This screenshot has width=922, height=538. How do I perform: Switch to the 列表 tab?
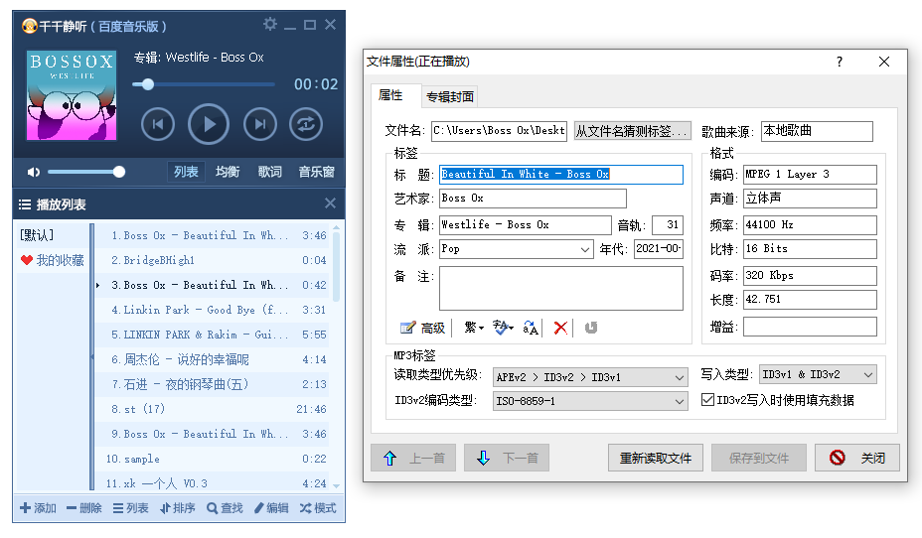pyautogui.click(x=186, y=172)
